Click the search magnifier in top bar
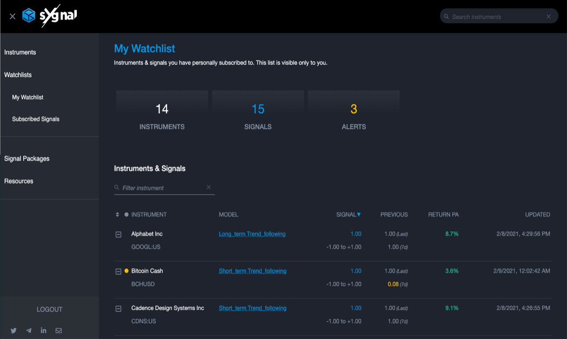The height and width of the screenshot is (339, 567). tap(446, 17)
